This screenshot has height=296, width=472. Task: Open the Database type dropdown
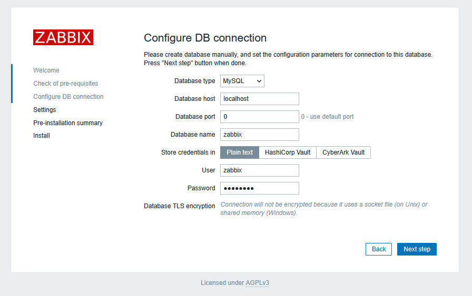pos(242,81)
